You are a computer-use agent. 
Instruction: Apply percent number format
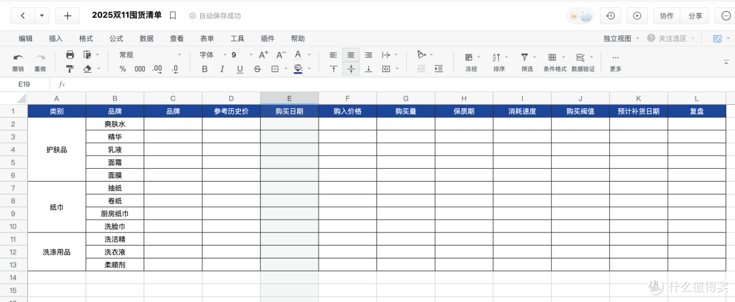122,69
